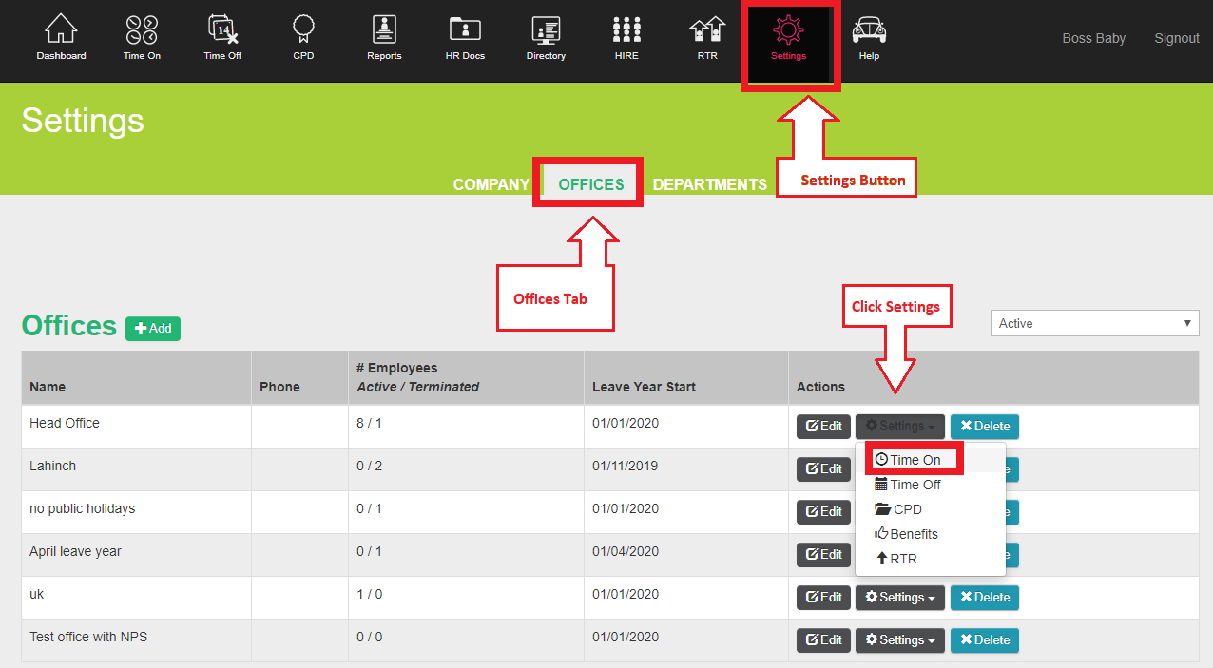Viewport: 1213px width, 668px height.
Task: Select Benefits in the dropdown menu
Action: pyautogui.click(x=913, y=534)
